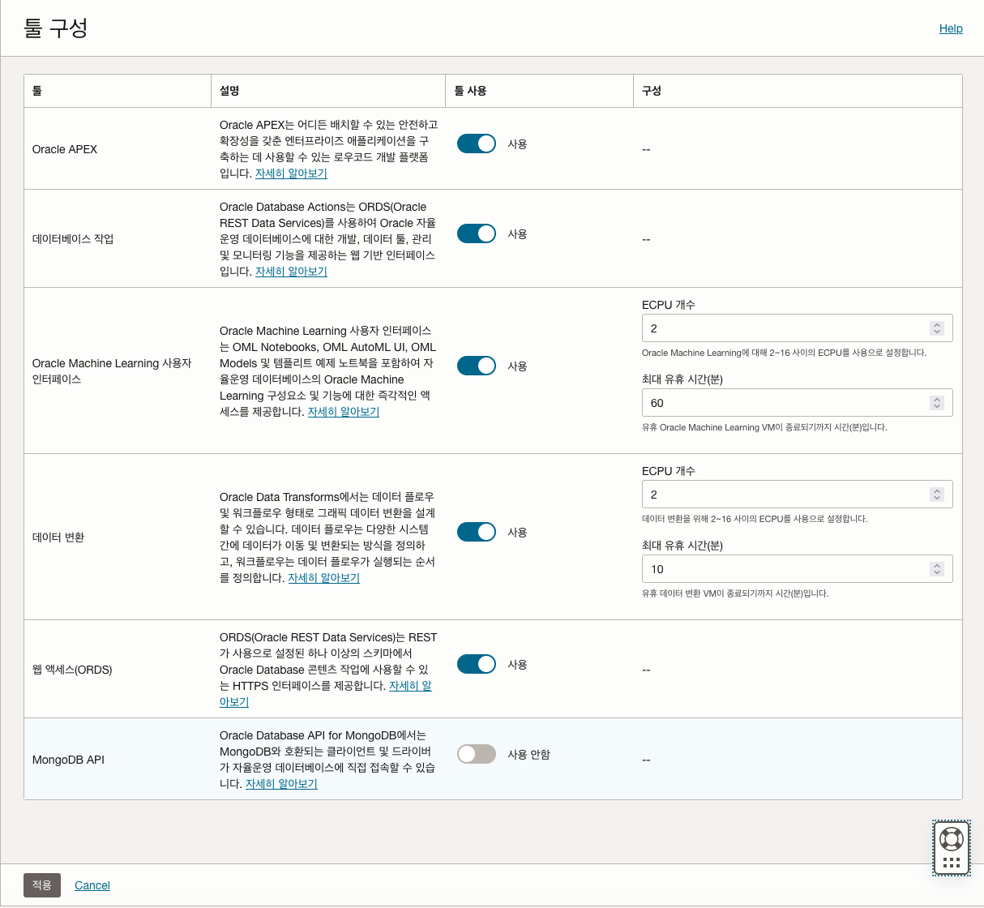Click the Cancel link
Image resolution: width=984 pixels, height=908 pixels.
pyautogui.click(x=92, y=885)
